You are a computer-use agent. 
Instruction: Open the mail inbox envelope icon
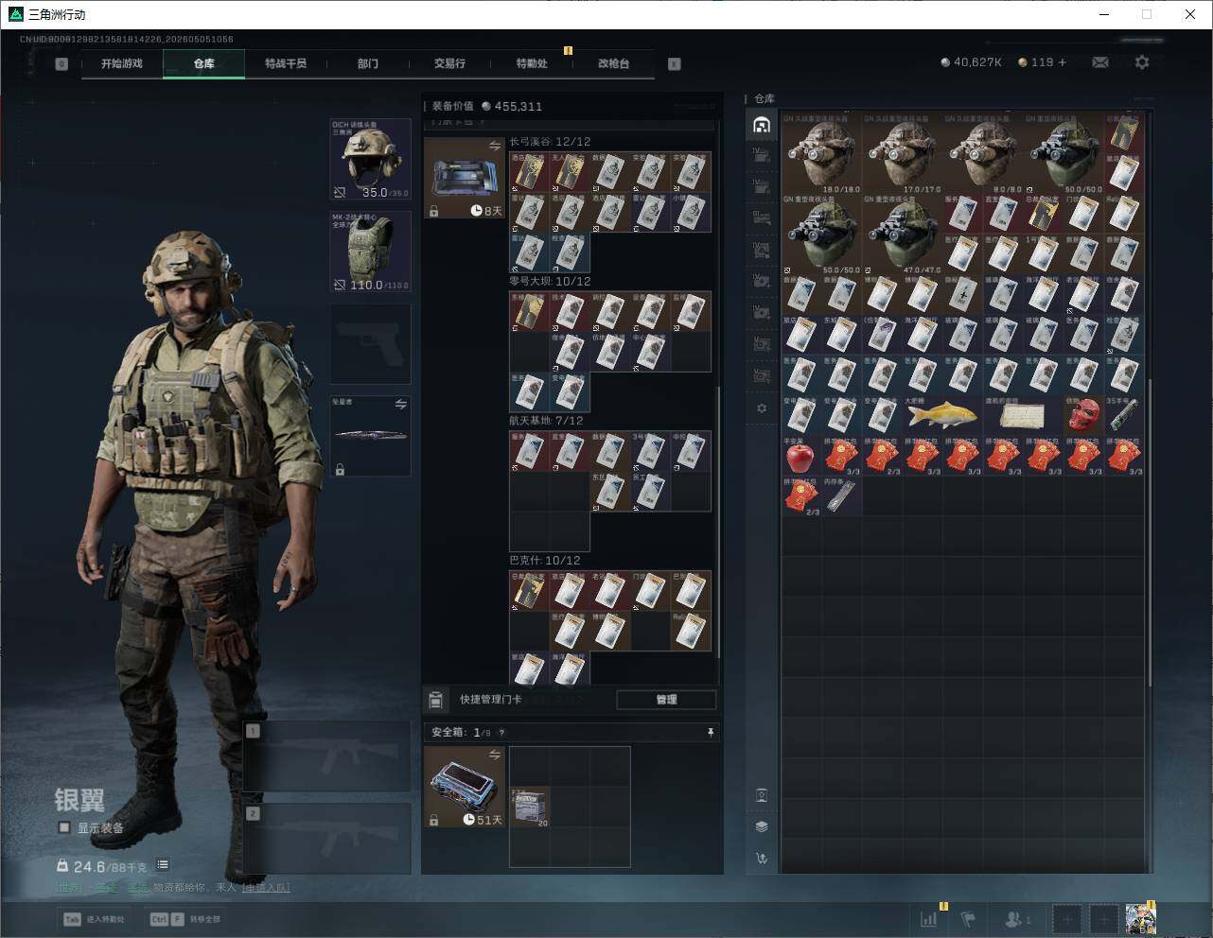pyautogui.click(x=1100, y=62)
